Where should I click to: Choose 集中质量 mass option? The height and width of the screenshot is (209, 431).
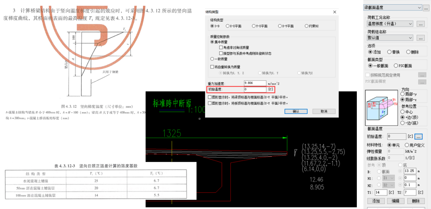tap(212, 42)
